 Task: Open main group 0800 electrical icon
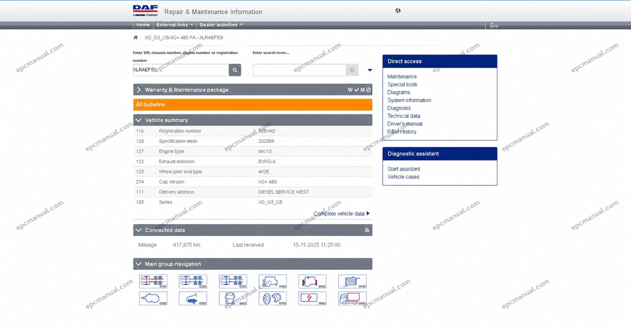tap(312, 298)
